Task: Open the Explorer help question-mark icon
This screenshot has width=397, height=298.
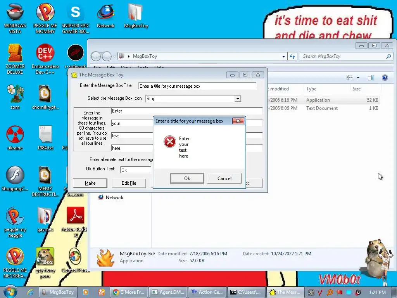Action: coord(385,78)
